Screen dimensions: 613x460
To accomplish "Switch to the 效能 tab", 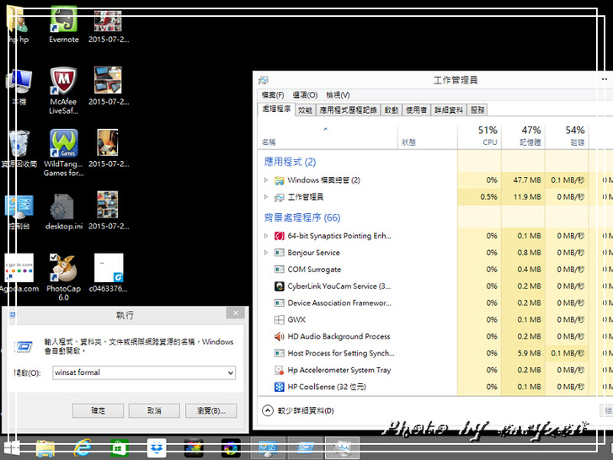I will tap(305, 110).
